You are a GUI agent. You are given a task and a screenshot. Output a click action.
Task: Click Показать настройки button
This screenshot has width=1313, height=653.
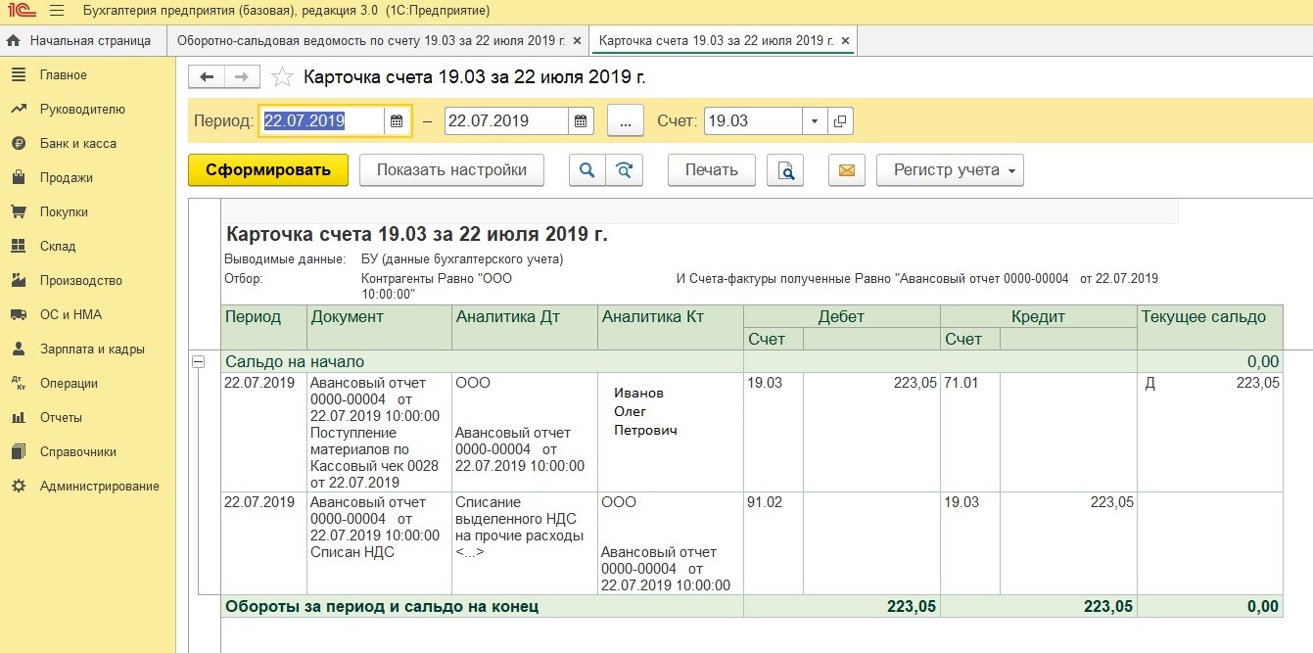[x=451, y=170]
